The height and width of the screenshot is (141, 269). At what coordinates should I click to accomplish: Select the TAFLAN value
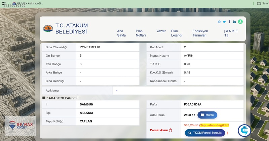(x=86, y=121)
